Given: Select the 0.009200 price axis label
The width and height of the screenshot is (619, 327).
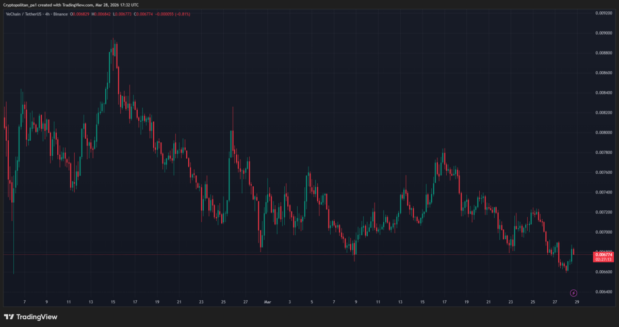Looking at the screenshot, I should [x=604, y=12].
